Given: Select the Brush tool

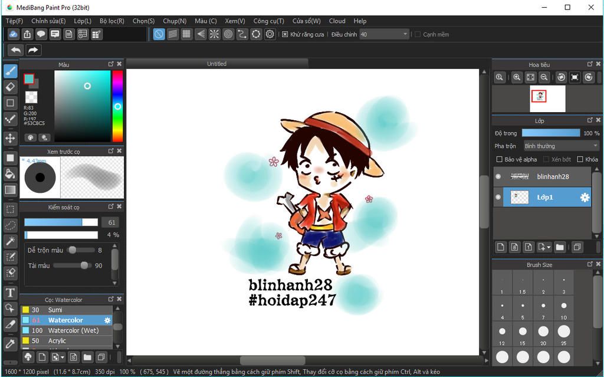Looking at the screenshot, I should tap(11, 71).
